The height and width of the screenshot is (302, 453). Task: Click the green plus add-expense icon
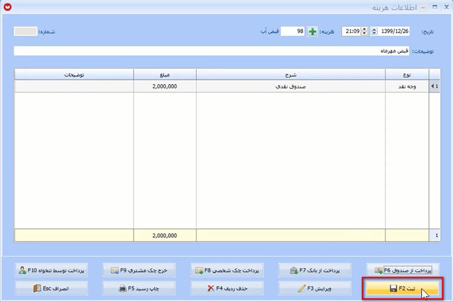[312, 31]
